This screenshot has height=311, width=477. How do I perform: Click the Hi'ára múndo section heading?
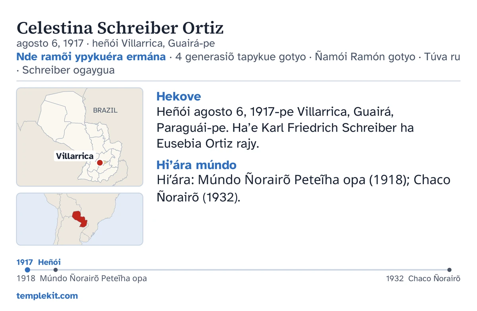[196, 165]
